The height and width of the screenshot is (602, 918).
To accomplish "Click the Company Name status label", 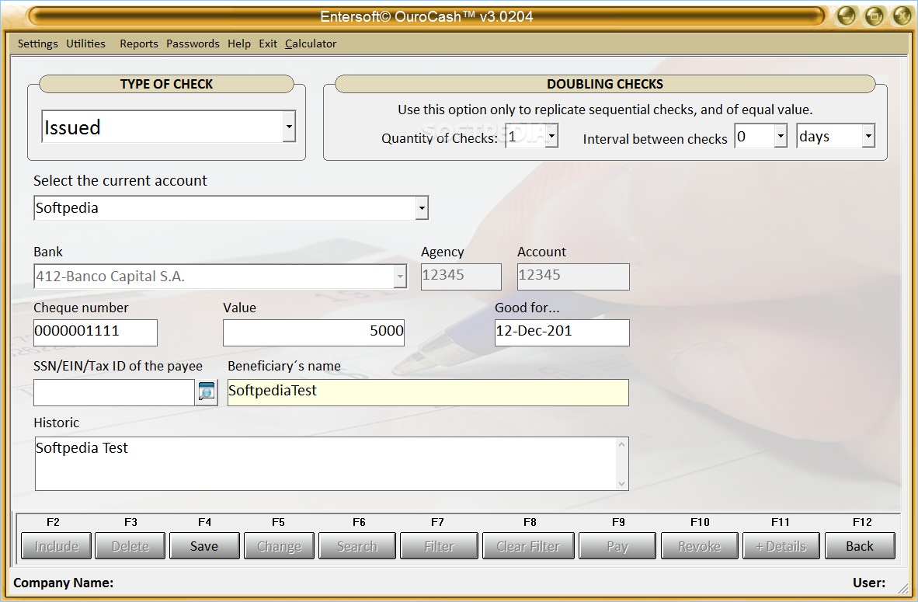I will tap(63, 583).
